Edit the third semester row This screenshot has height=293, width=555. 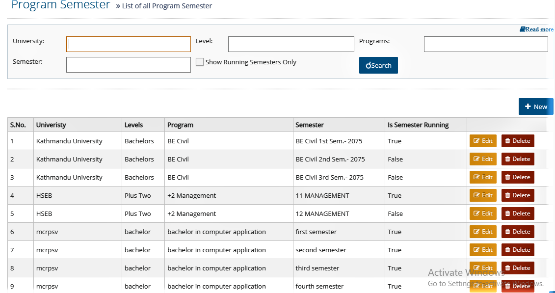pyautogui.click(x=483, y=268)
